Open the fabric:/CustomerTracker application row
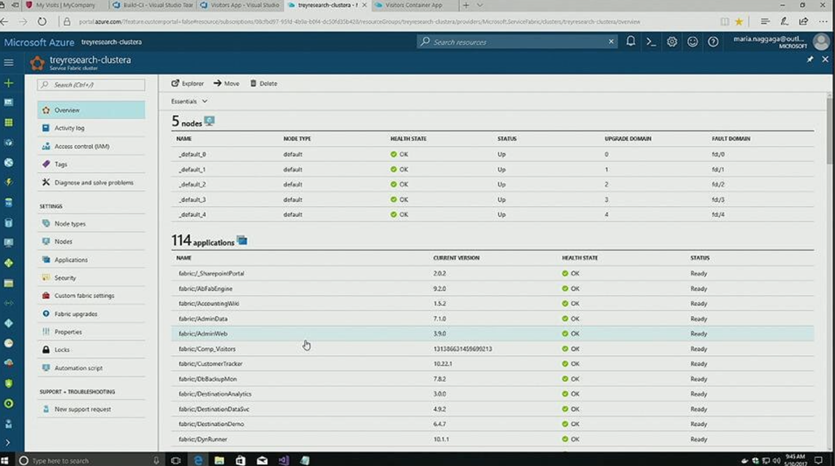Screen dimensions: 835x466 (210, 363)
